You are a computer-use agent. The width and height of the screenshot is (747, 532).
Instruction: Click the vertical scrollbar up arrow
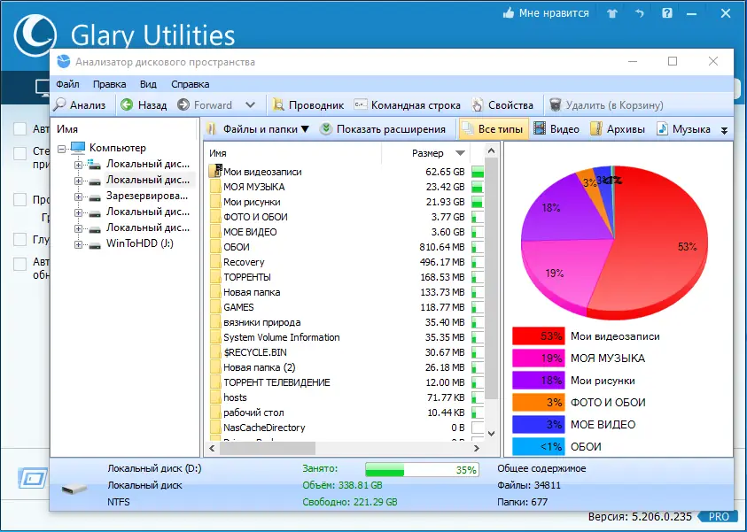[x=492, y=151]
